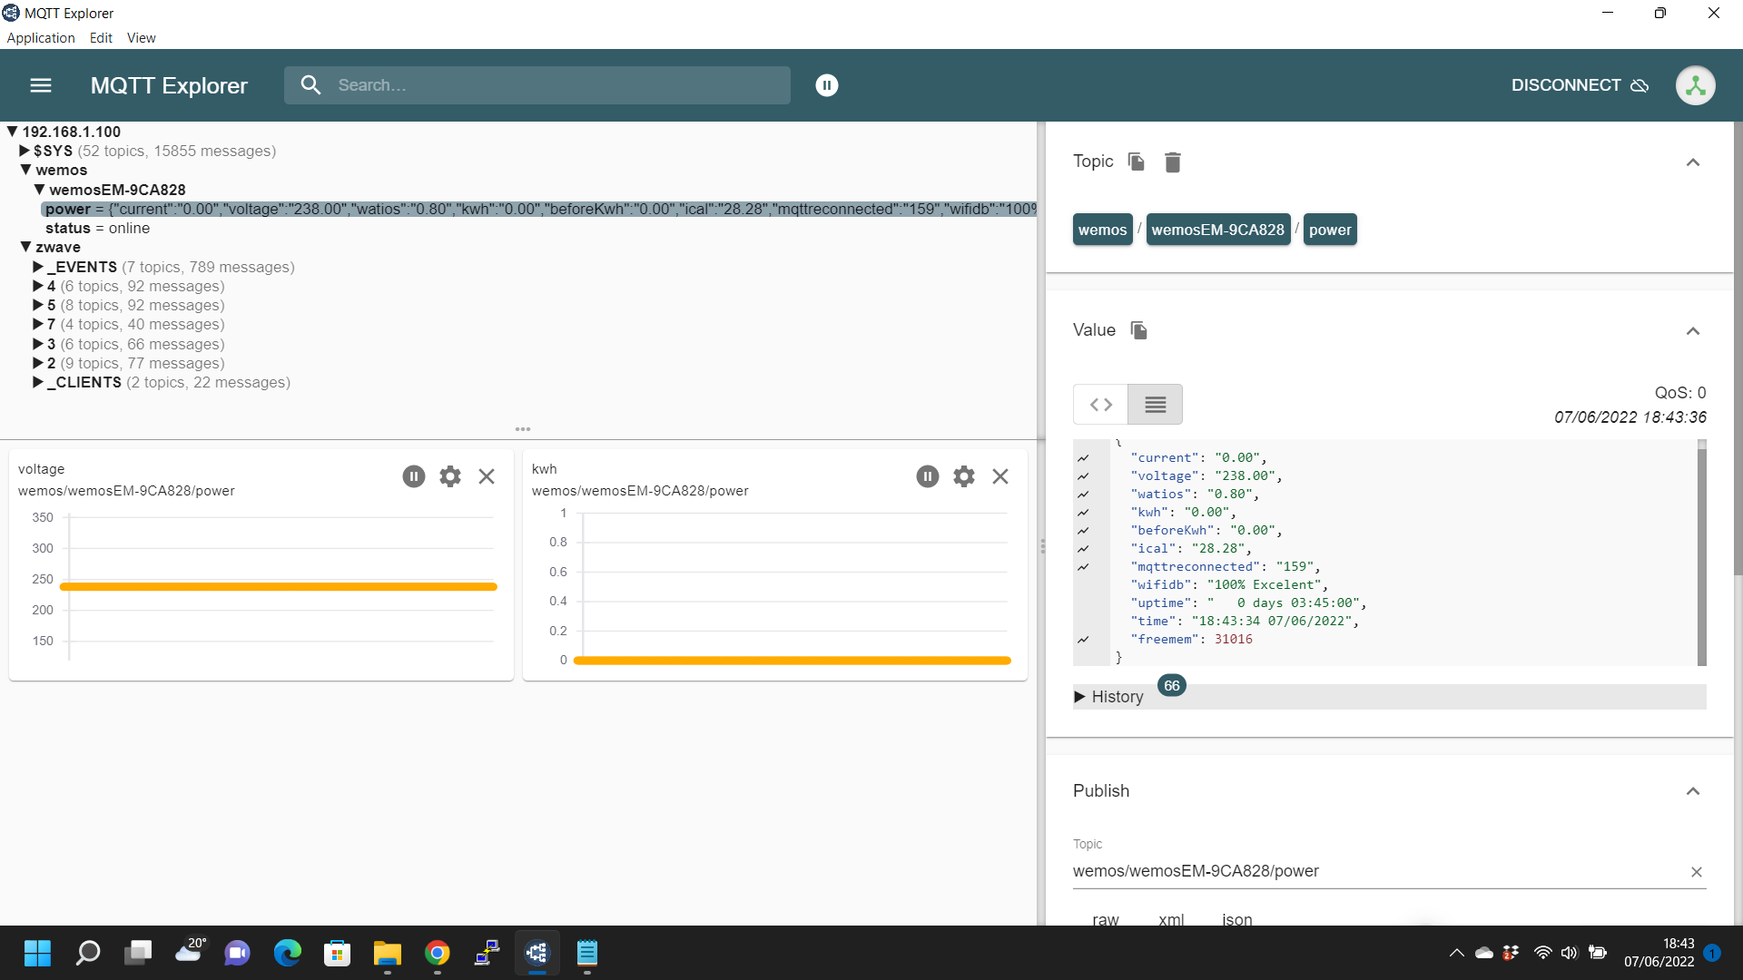The image size is (1743, 980).
Task: Select the MQTT Explorer taskbar icon
Action: 537,954
